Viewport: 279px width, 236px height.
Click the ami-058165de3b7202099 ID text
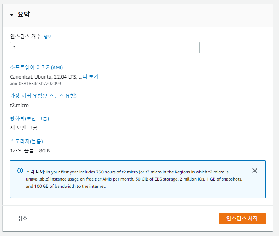(x=35, y=84)
